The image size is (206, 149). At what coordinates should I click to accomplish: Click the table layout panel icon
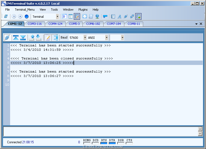[x=70, y=16]
